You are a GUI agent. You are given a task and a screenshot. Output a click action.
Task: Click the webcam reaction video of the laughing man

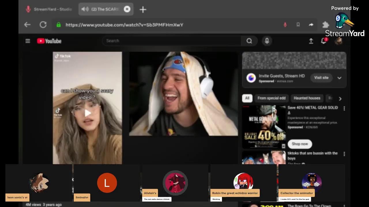coord(183,94)
